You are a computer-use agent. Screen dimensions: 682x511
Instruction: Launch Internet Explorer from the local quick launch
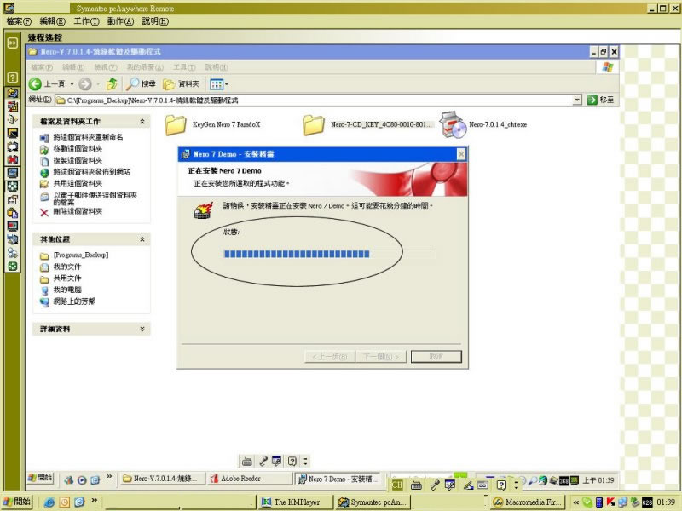click(49, 502)
